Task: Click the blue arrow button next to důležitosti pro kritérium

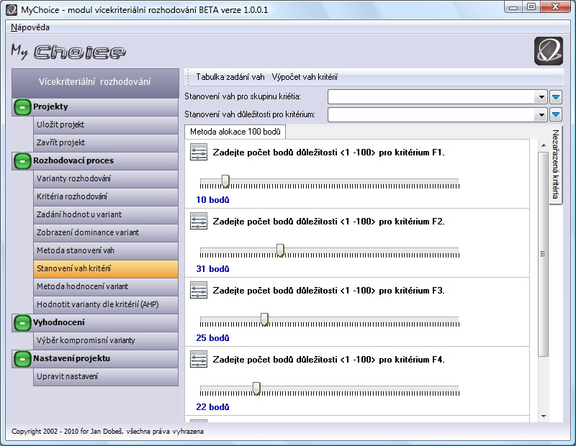Action: tap(556, 115)
